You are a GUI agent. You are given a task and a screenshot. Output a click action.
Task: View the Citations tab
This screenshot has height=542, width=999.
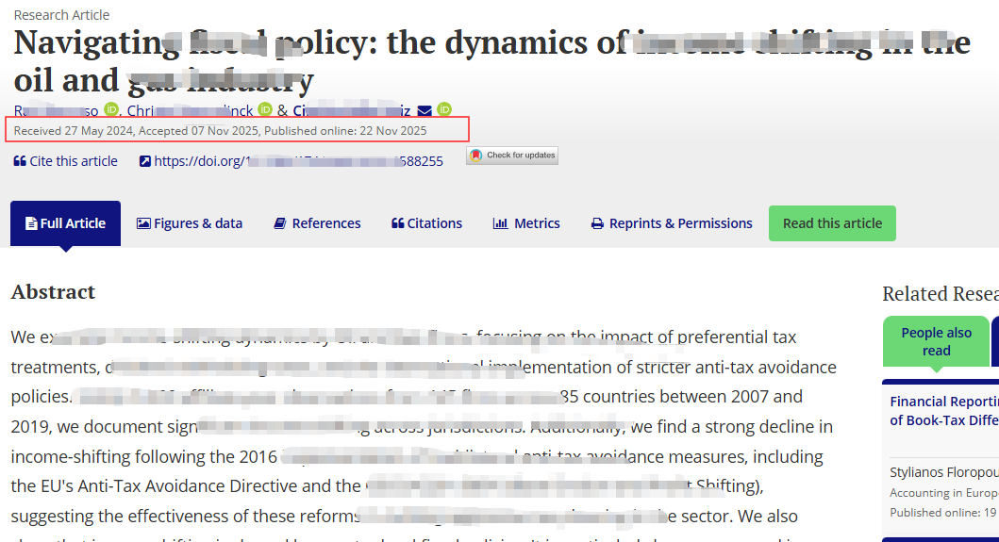[426, 223]
